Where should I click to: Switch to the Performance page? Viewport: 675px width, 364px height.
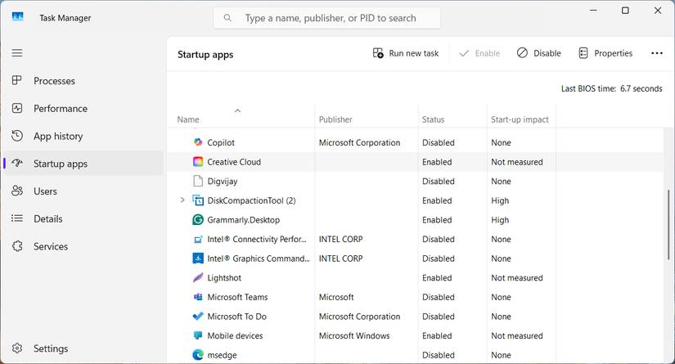(84, 109)
